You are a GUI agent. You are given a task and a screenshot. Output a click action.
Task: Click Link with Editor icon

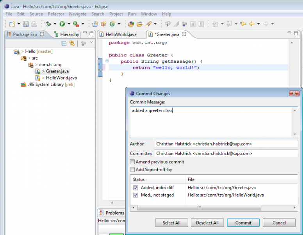pyautogui.click(x=72, y=43)
